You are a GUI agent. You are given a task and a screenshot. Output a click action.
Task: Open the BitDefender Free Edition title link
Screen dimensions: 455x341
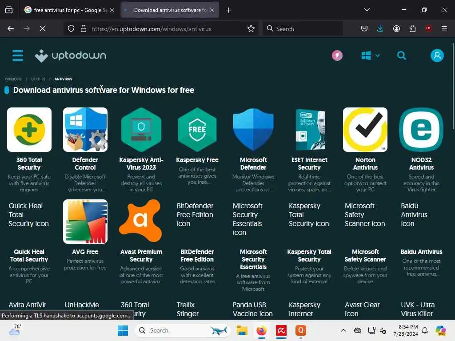197,255
